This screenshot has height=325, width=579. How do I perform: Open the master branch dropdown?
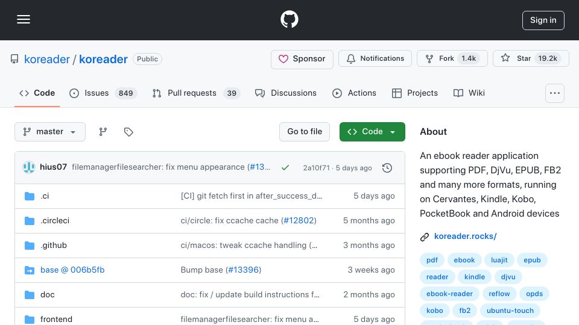coord(50,132)
